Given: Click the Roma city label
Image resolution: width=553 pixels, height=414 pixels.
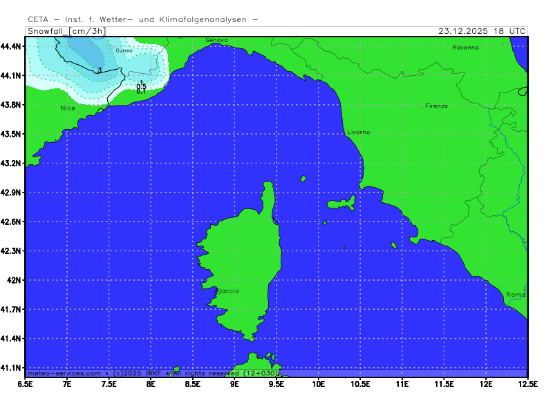Looking at the screenshot, I should (x=516, y=295).
